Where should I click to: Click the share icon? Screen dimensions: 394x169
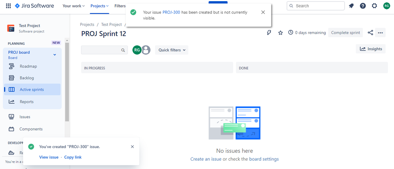370,33
